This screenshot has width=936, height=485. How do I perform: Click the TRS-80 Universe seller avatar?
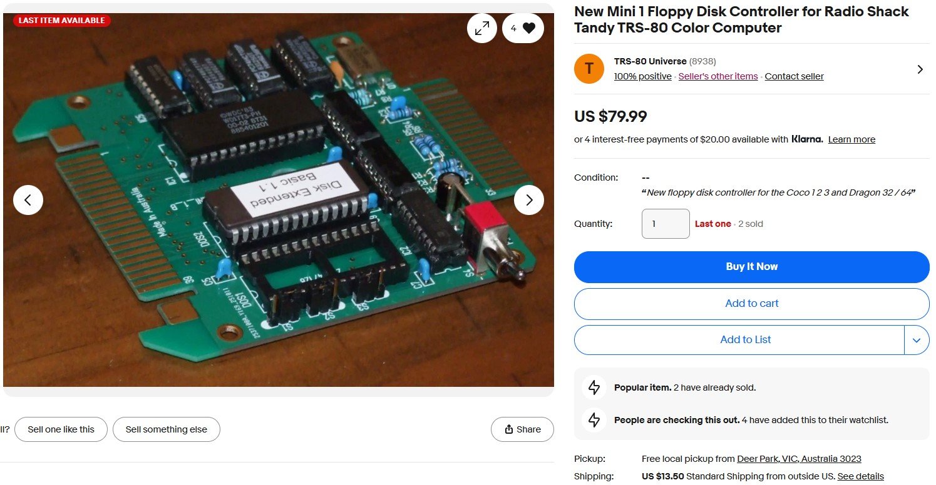click(x=589, y=69)
